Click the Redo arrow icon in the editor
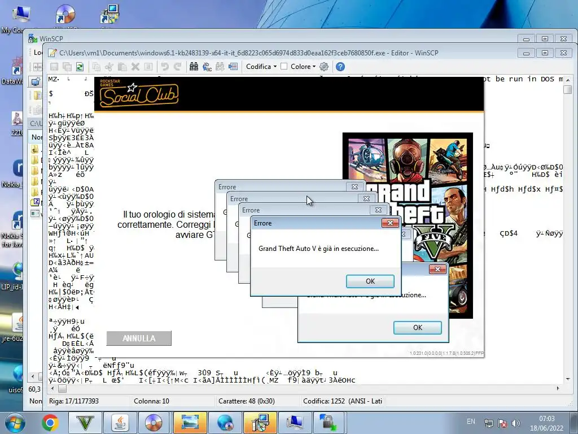This screenshot has width=578, height=434. click(x=178, y=67)
